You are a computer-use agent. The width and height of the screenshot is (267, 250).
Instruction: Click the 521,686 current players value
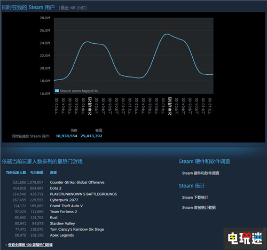pyautogui.click(x=19, y=182)
